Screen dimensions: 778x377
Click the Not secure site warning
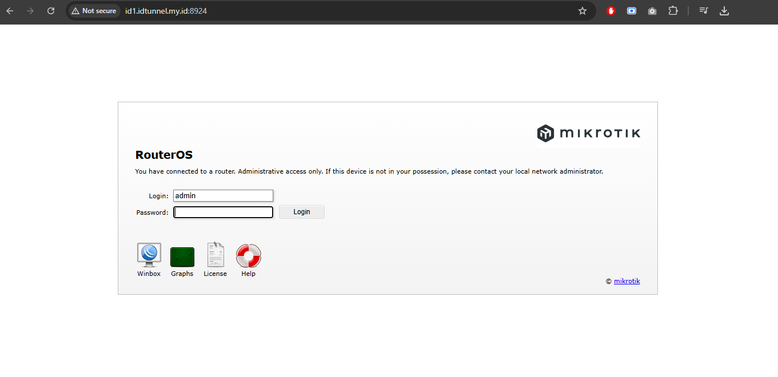[94, 11]
